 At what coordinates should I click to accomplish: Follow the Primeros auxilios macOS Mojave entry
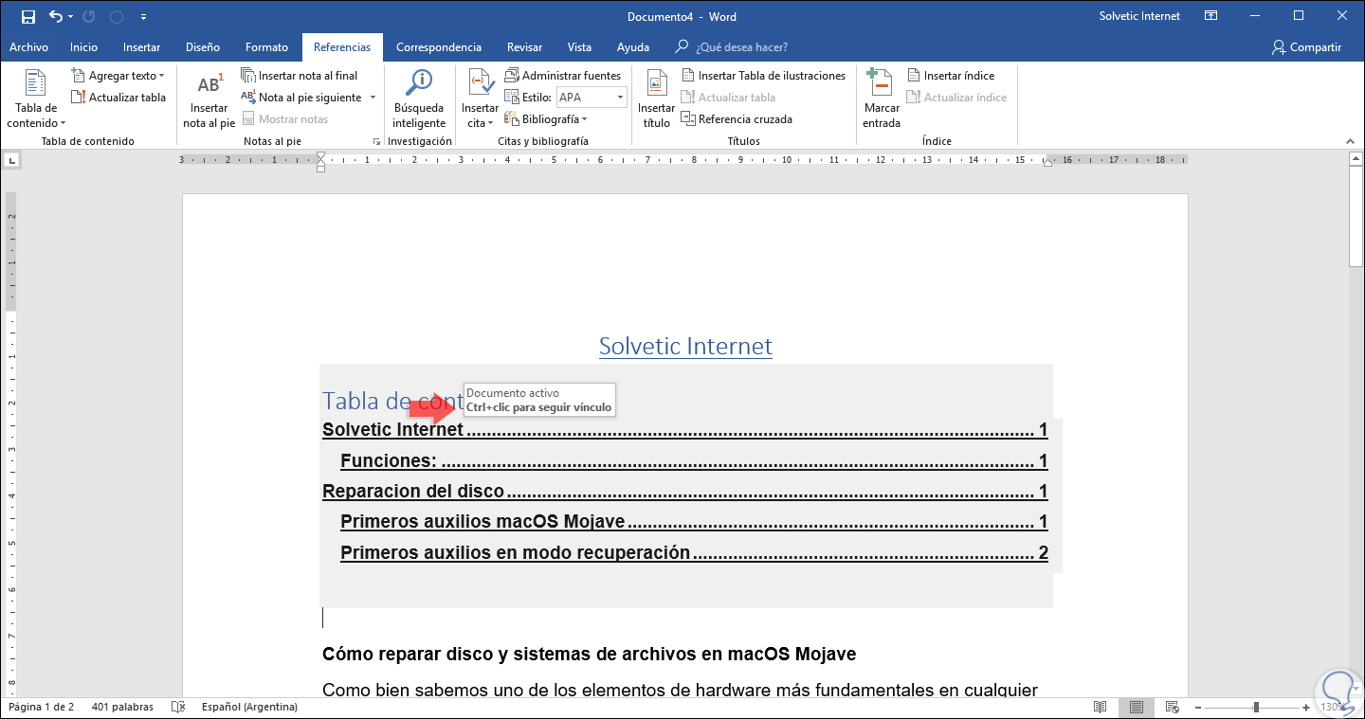click(x=694, y=522)
